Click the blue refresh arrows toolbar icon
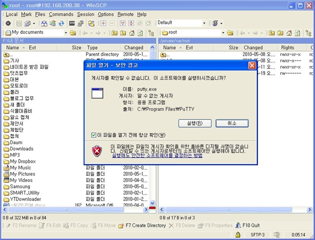 coord(61,23)
